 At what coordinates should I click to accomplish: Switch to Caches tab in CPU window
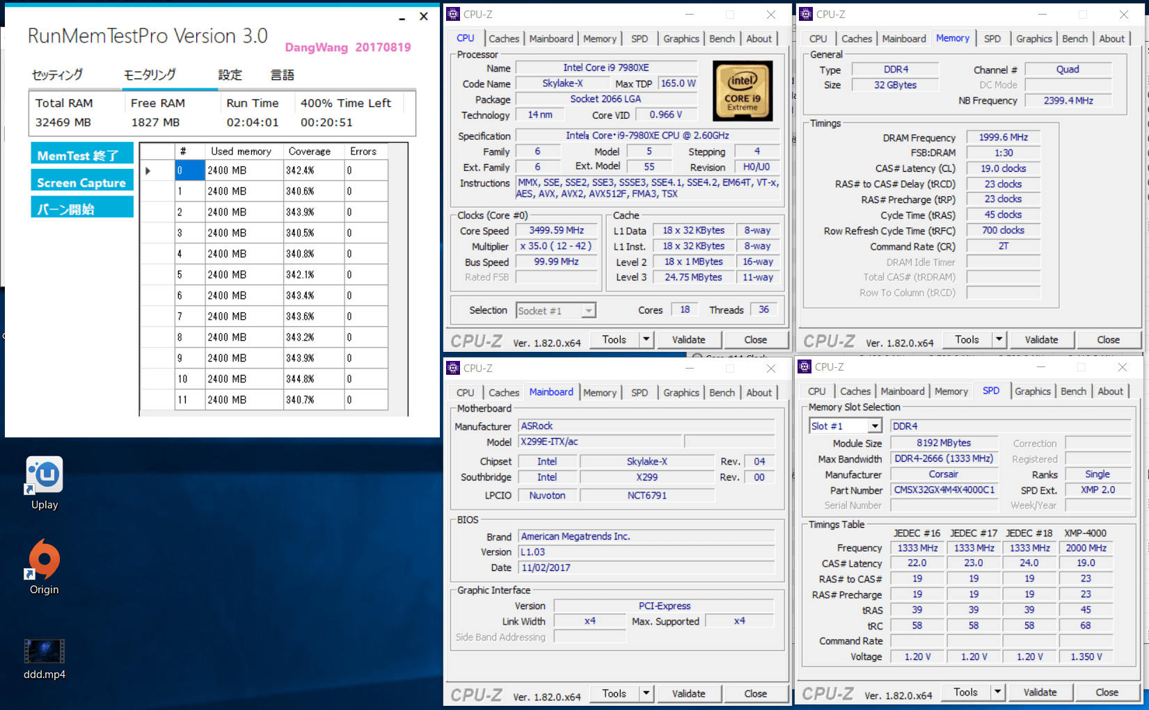pos(504,39)
